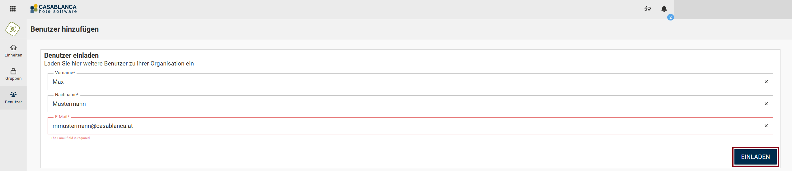Click the running person icon in header
This screenshot has height=171, width=792.
pyautogui.click(x=647, y=9)
